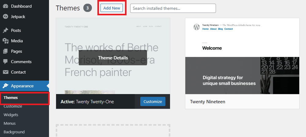Select the Twenty Twenty-One theme screenshot

[x=113, y=56]
